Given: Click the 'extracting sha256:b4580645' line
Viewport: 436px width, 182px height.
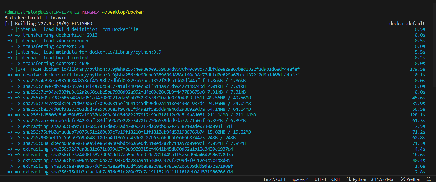Looking at the screenshot, I should pos(120,160).
